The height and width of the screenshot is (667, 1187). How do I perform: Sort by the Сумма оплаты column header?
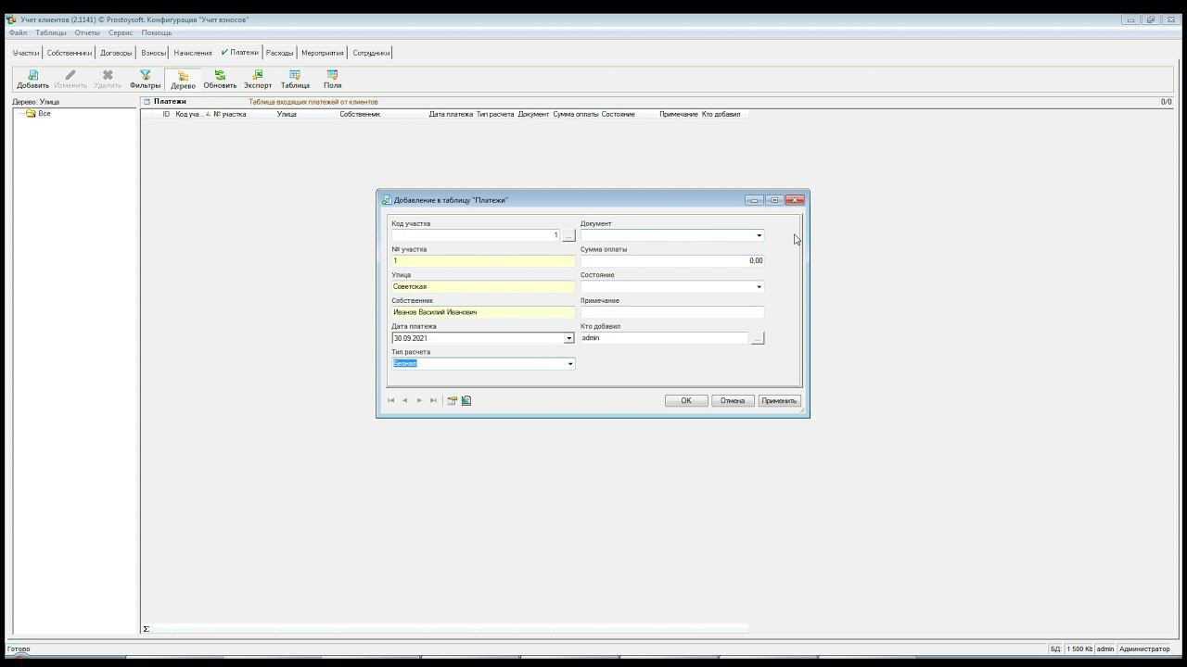576,114
